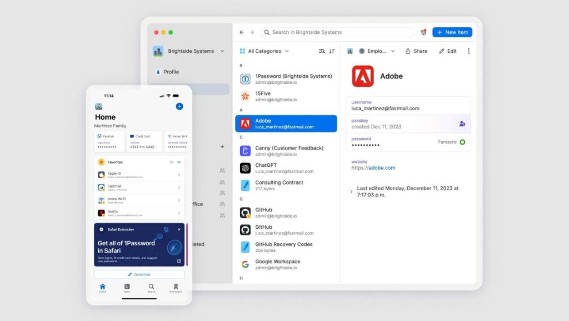The height and width of the screenshot is (321, 569).
Task: Click the passkey created Dec 11, 2023 field
Action: pos(408,124)
